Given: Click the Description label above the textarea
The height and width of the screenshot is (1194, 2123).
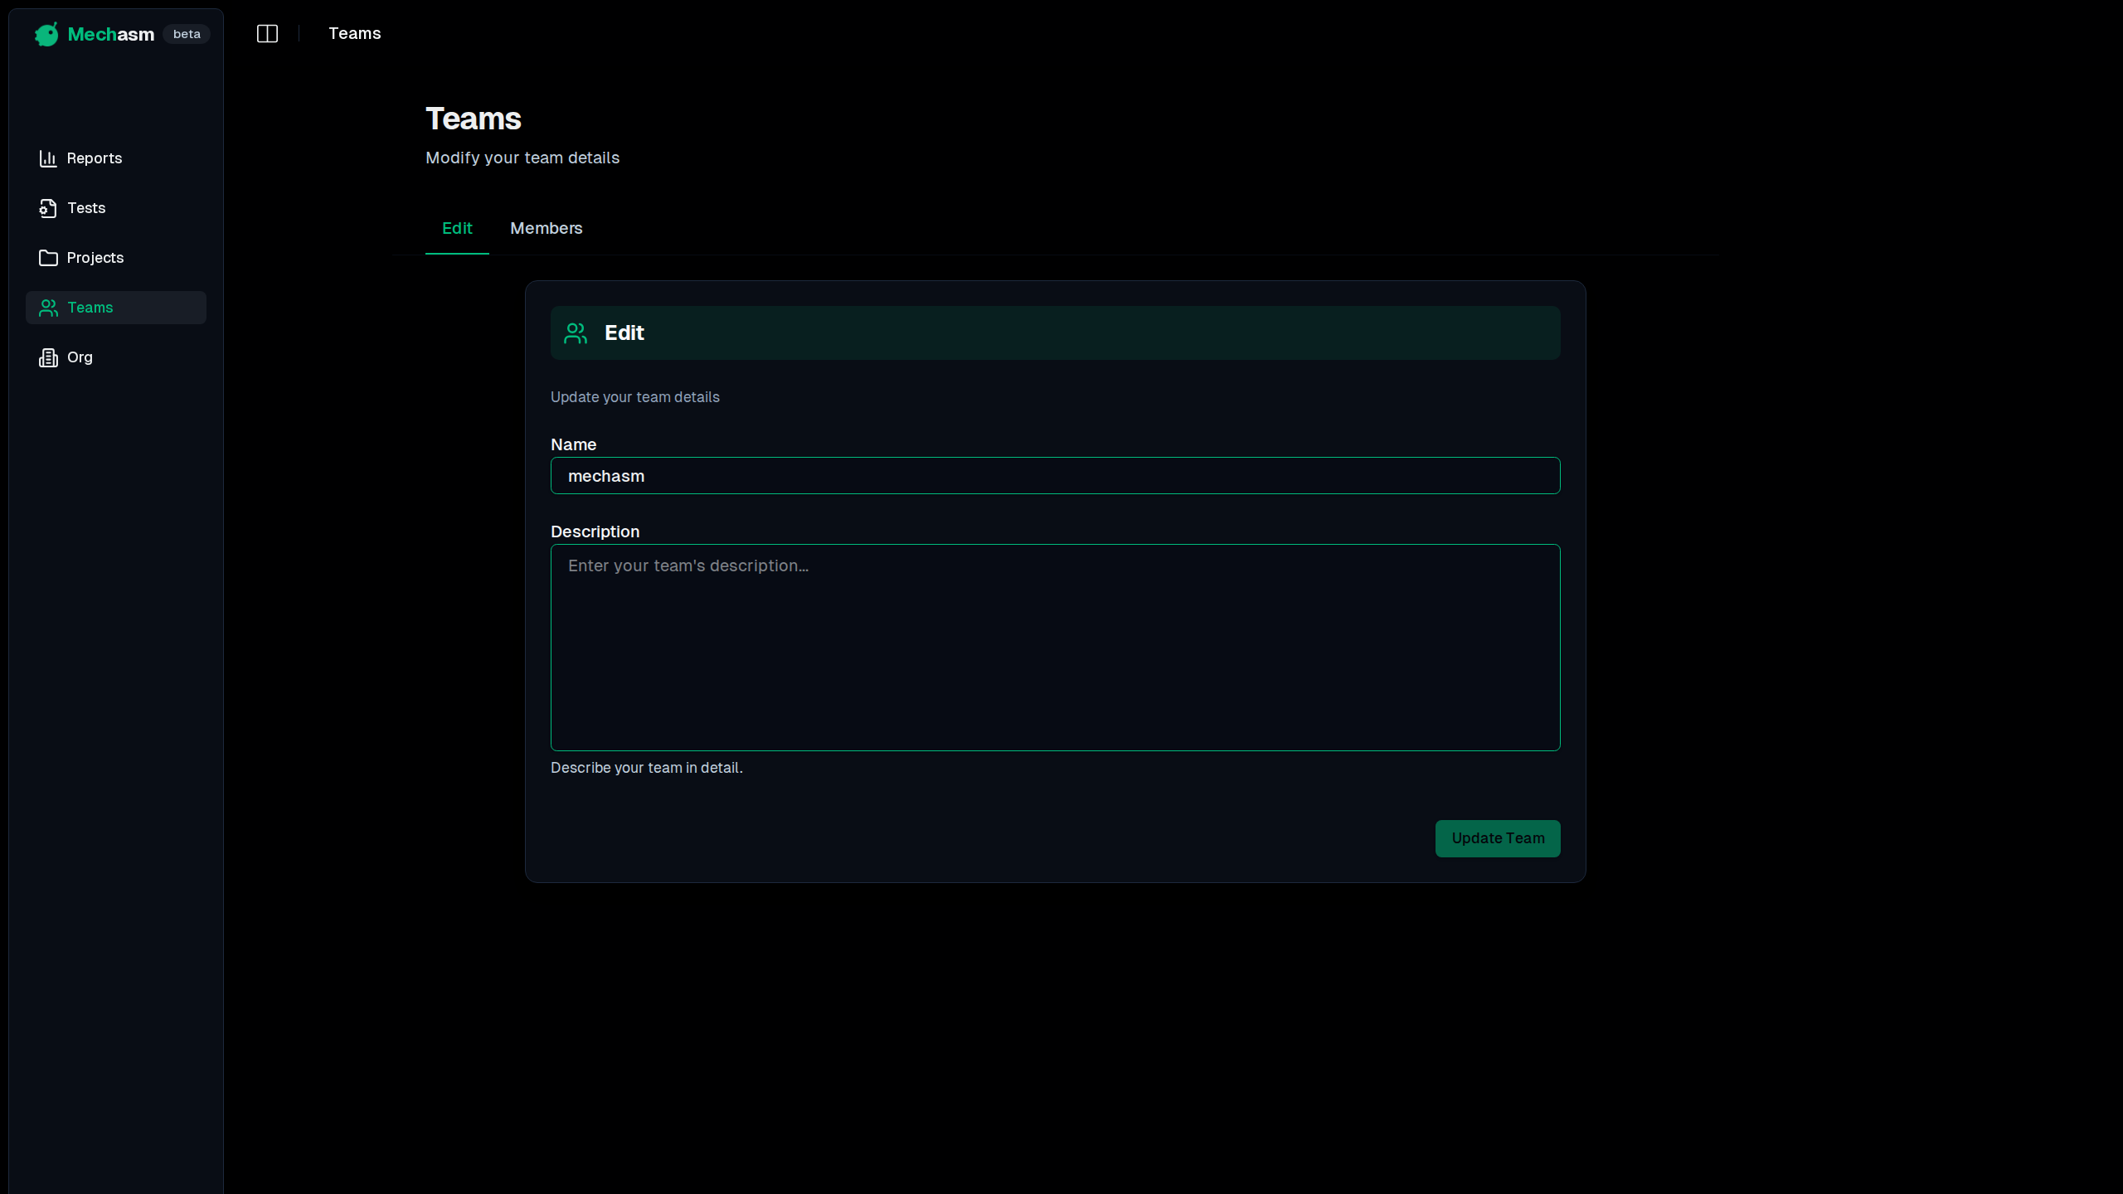Looking at the screenshot, I should pos(595,531).
